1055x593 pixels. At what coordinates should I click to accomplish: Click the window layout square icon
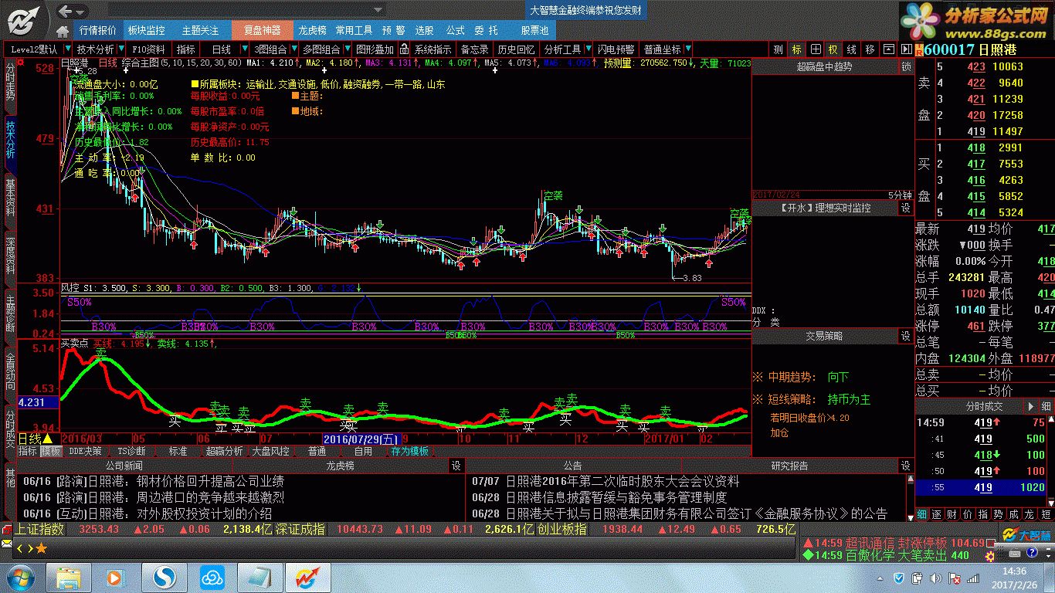[x=888, y=49]
